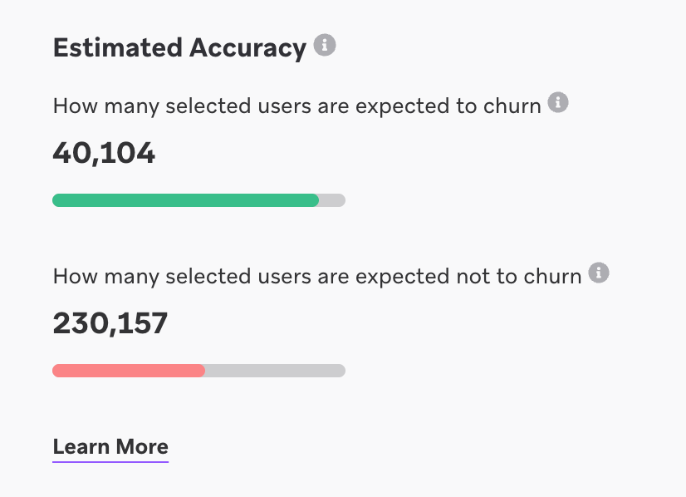Click the left start of the green bar
This screenshot has width=686, height=497.
click(56, 200)
